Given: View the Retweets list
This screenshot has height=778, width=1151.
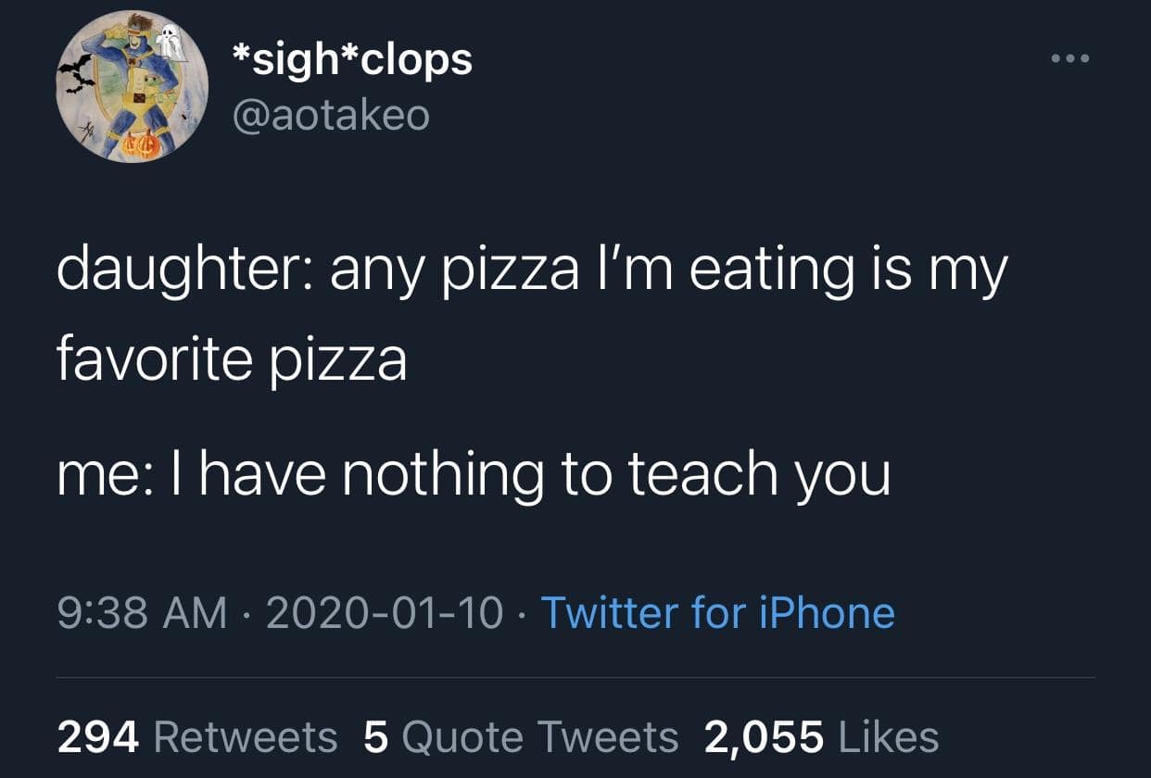Looking at the screenshot, I should point(245,737).
